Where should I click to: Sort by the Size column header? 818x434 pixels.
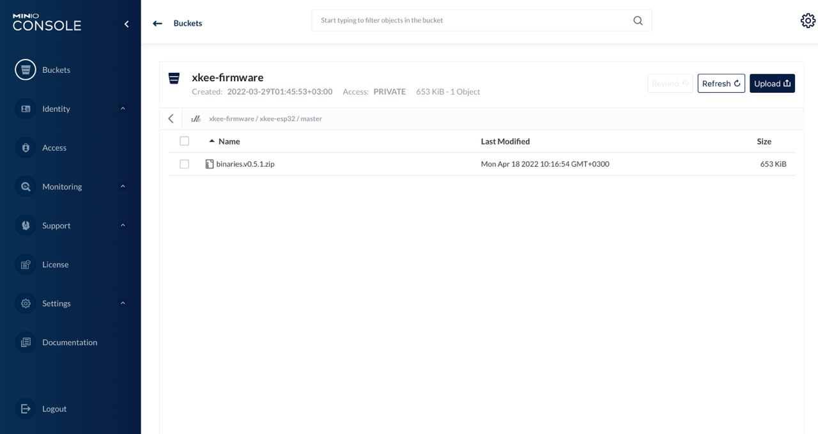click(x=764, y=141)
